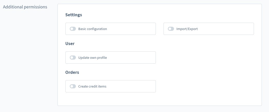Select the User section heading
This screenshot has height=112, width=269.
(70, 44)
